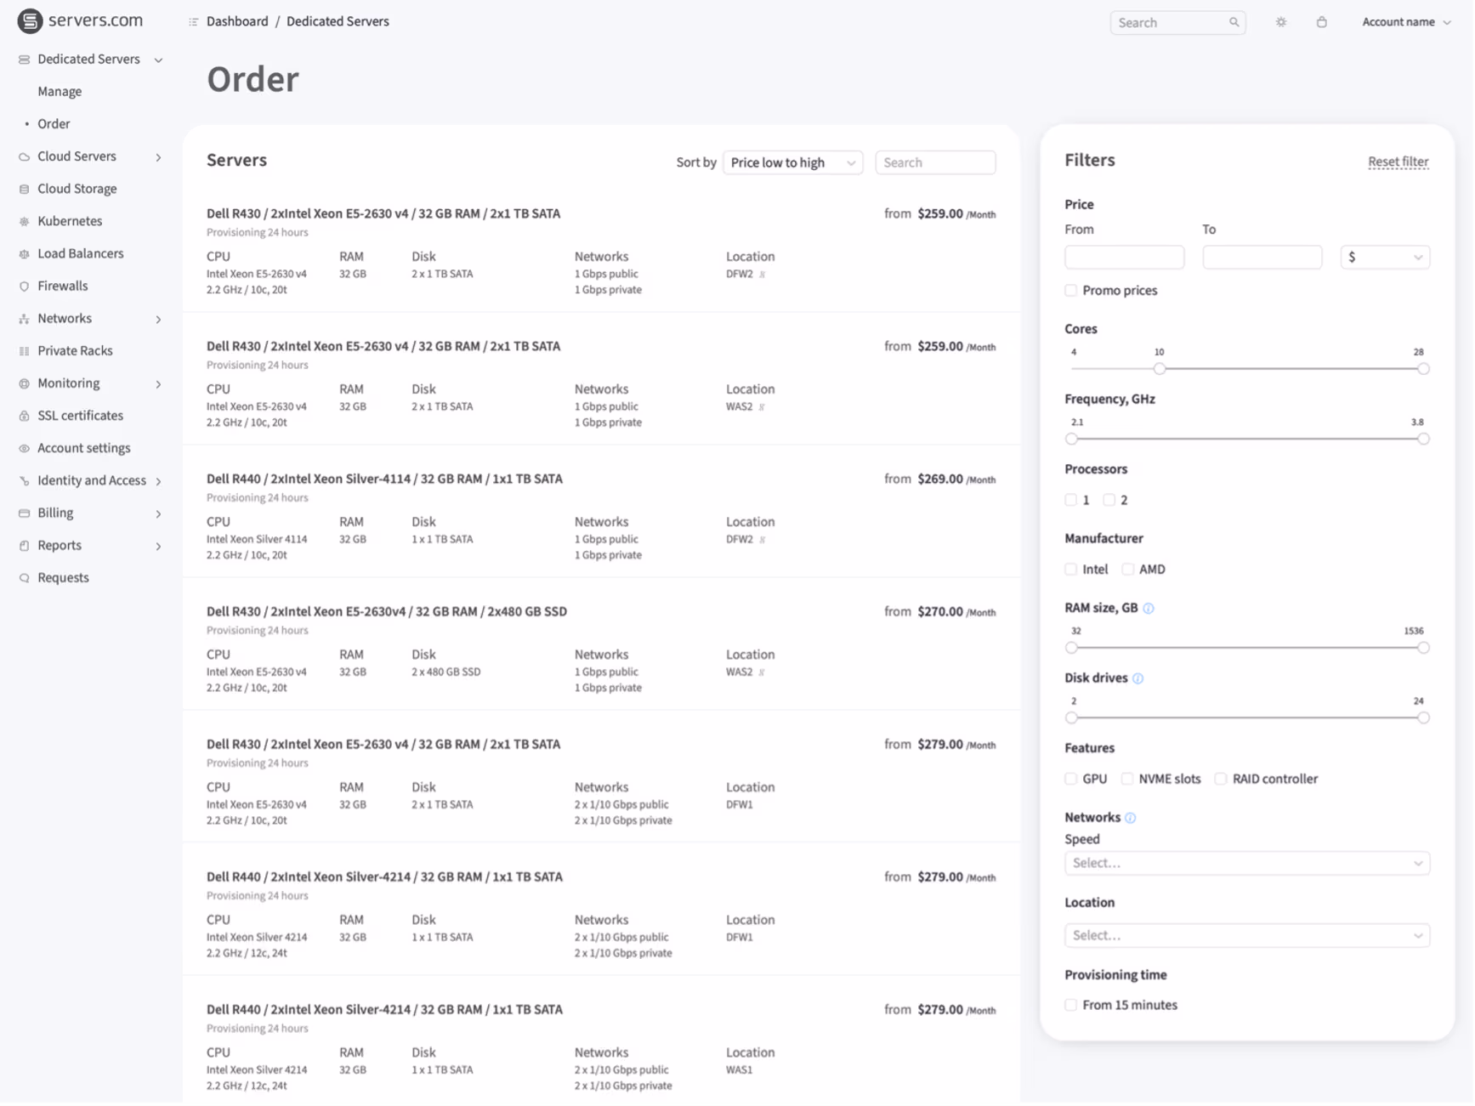Go to Cloud Storage menu item

77,189
